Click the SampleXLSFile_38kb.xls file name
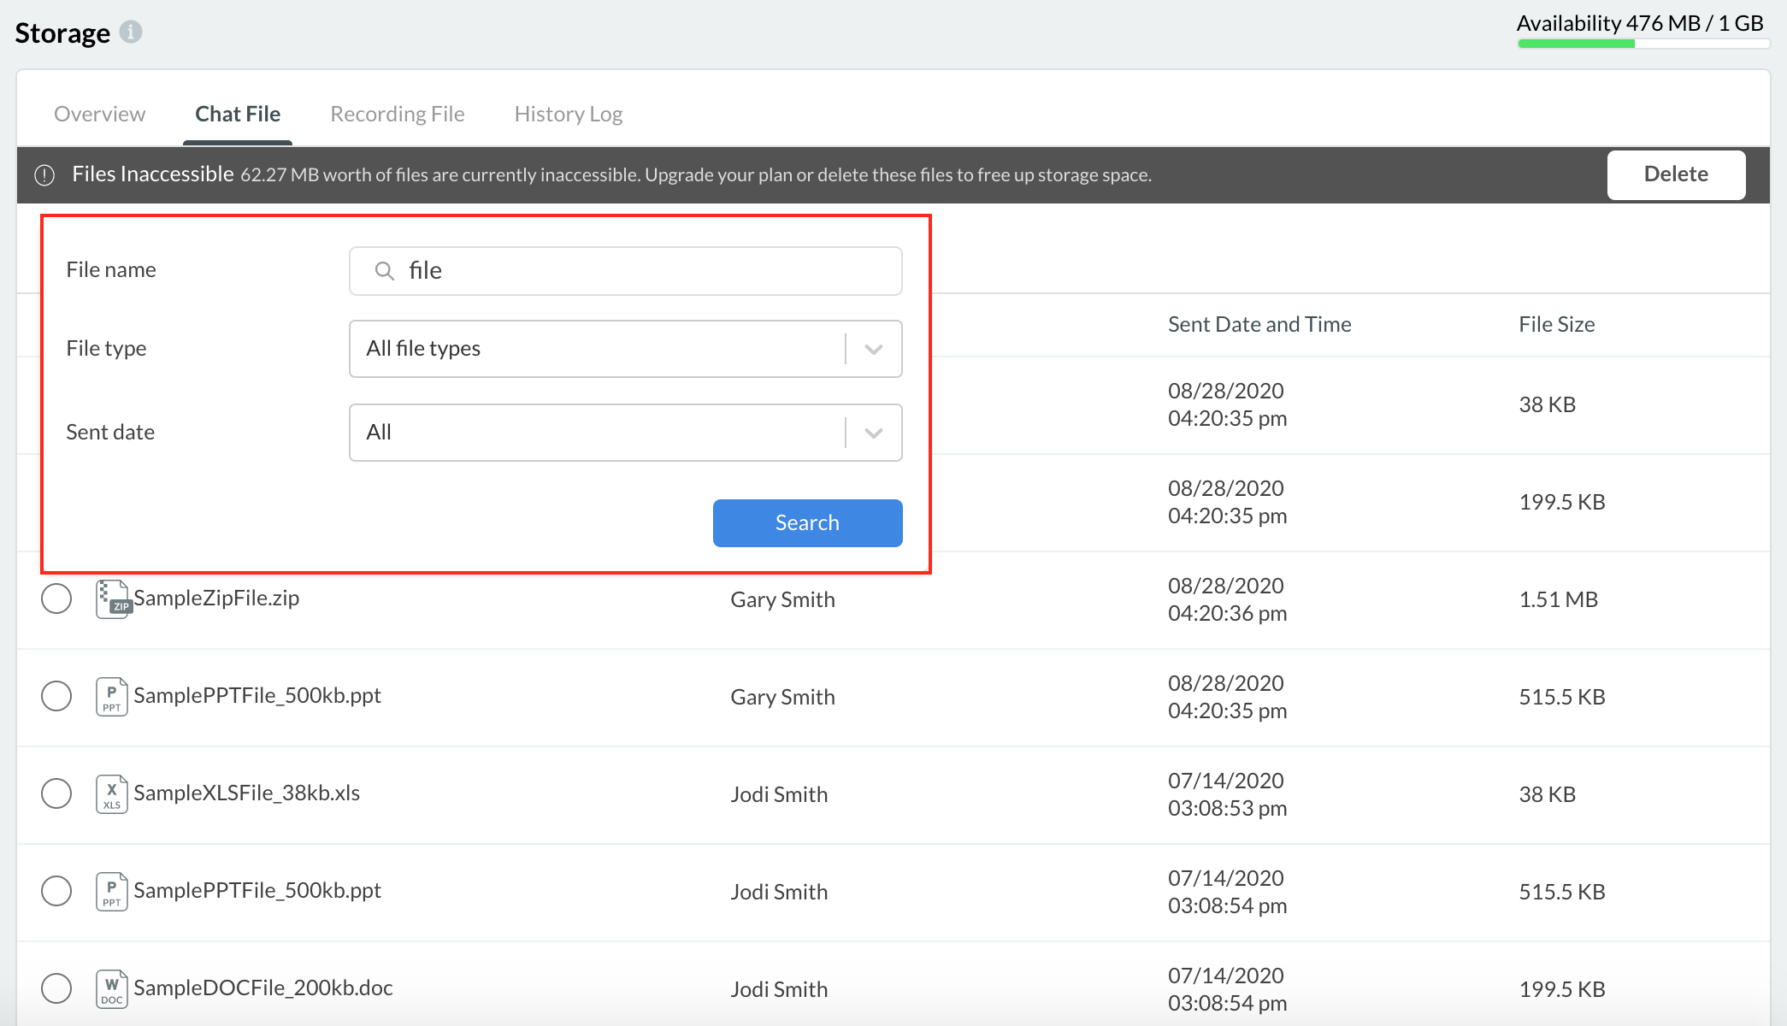Image resolution: width=1787 pixels, height=1026 pixels. pos(246,793)
